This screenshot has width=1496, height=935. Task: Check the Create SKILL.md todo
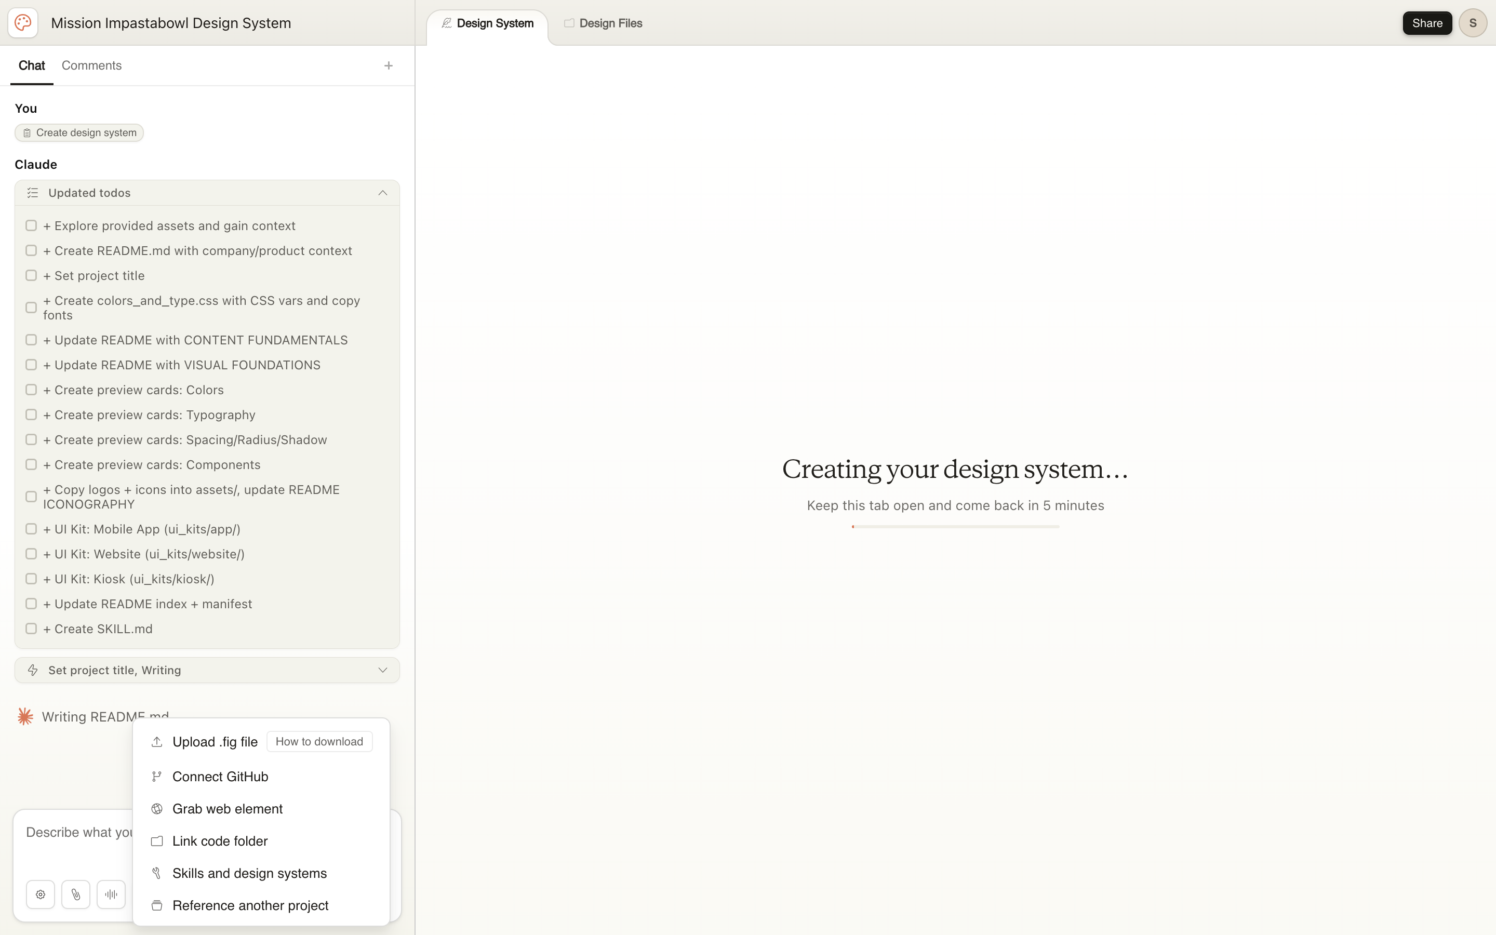click(x=31, y=629)
